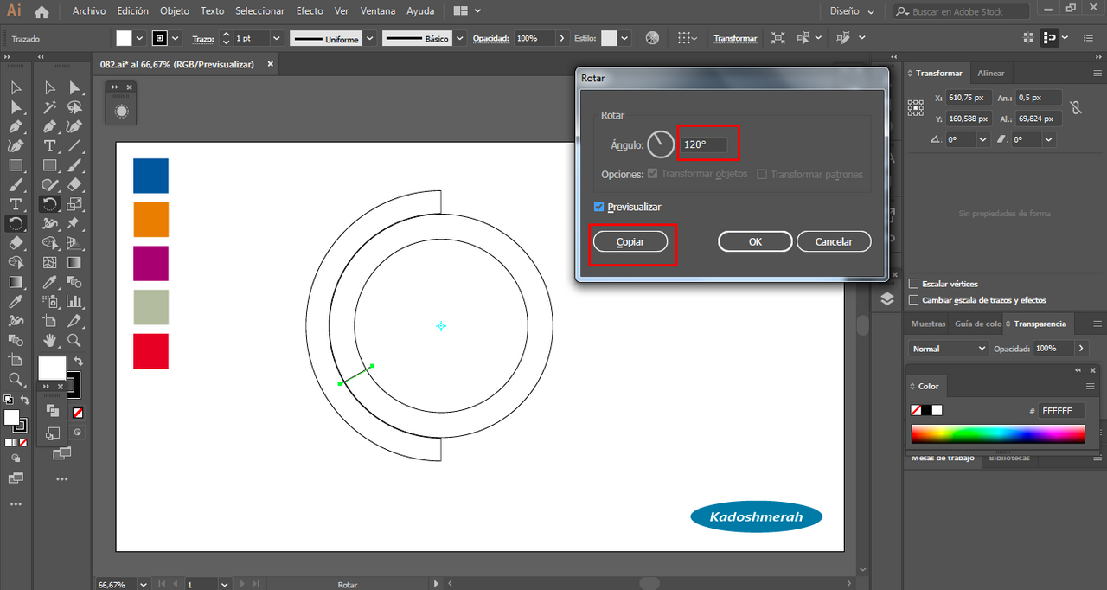Select the Lasso tool
The height and width of the screenshot is (590, 1107).
click(x=75, y=107)
